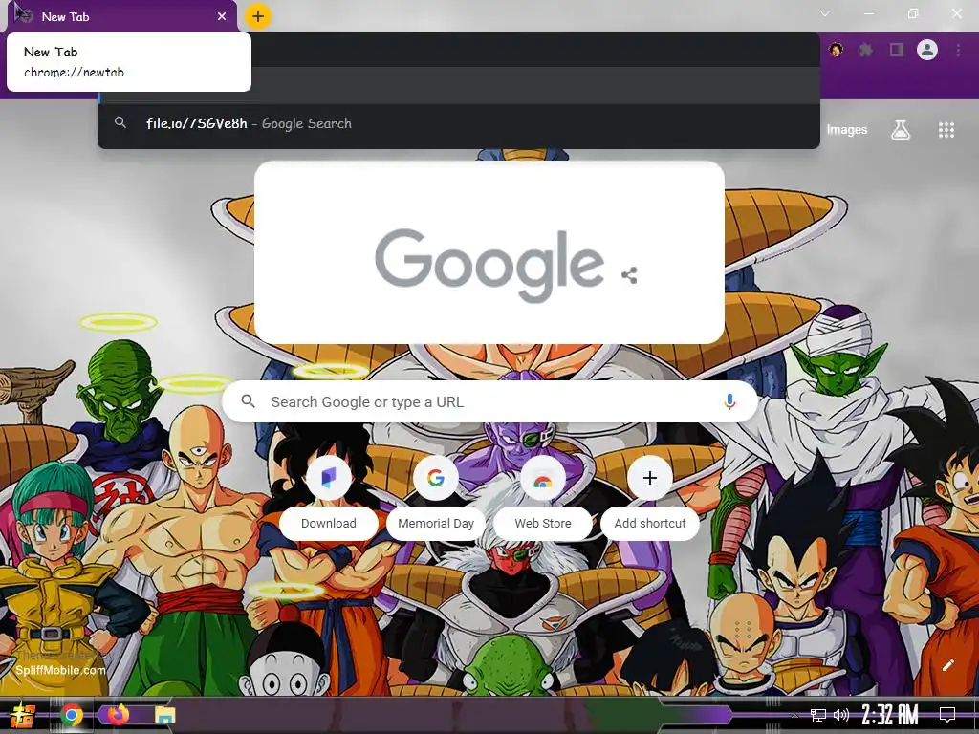Viewport: 979px width, 734px height.
Task: Focus the Search Google or type a URL box
Action: click(490, 402)
